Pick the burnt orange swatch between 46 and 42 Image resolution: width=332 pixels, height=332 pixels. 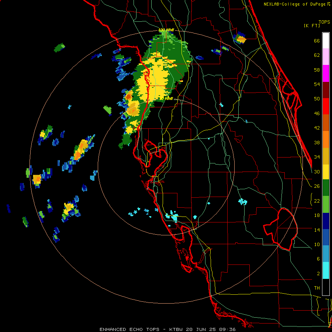pos(326,123)
